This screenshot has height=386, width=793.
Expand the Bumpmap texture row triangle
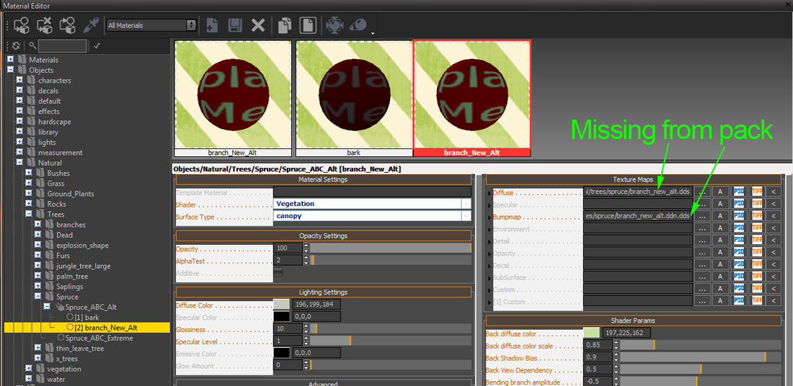click(x=489, y=217)
